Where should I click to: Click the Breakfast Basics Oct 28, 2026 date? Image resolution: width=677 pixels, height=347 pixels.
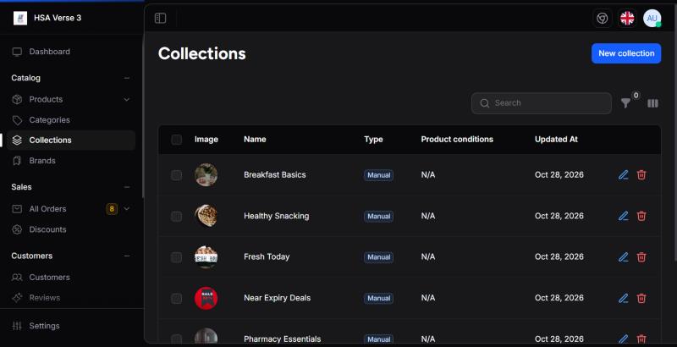[x=559, y=175]
